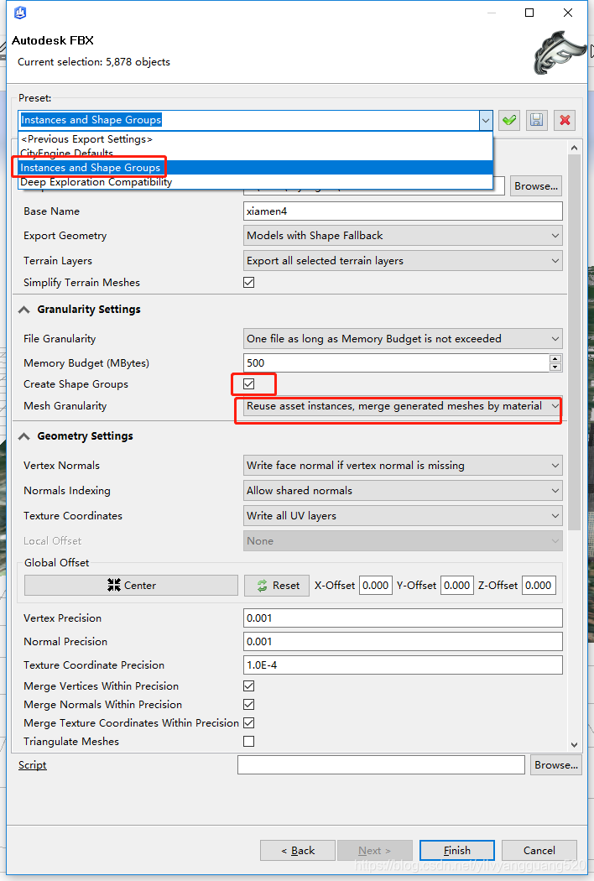The height and width of the screenshot is (881, 594).
Task: Click the settings panel vertical scrollbar
Action: pos(574,342)
